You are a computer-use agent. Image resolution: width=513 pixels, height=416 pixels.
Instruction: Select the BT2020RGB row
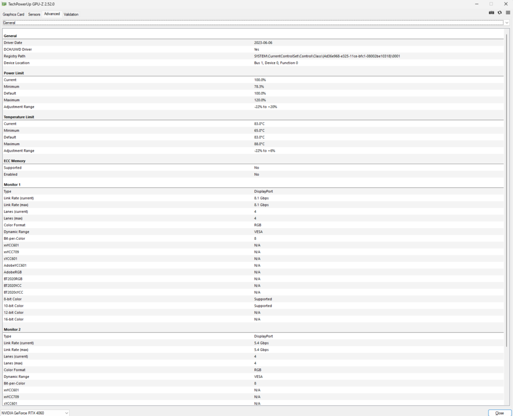[x=253, y=279]
